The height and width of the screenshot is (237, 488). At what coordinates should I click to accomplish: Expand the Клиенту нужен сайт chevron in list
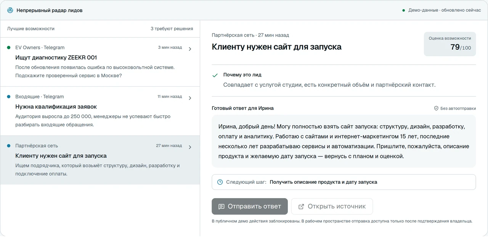[190, 147]
